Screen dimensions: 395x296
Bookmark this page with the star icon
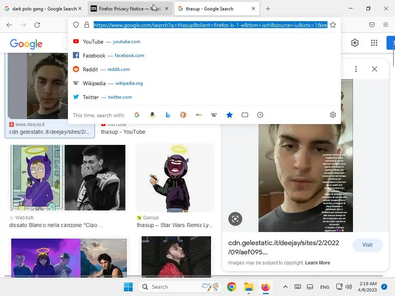point(333,25)
